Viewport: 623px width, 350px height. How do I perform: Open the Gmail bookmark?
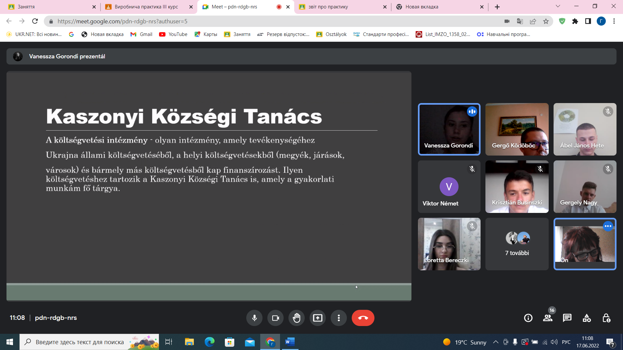pos(141,34)
